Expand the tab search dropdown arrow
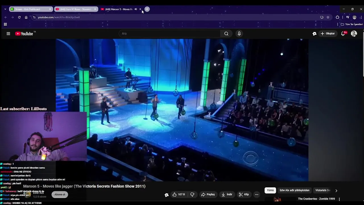Viewport: 364px width, 205px height. pos(5,9)
